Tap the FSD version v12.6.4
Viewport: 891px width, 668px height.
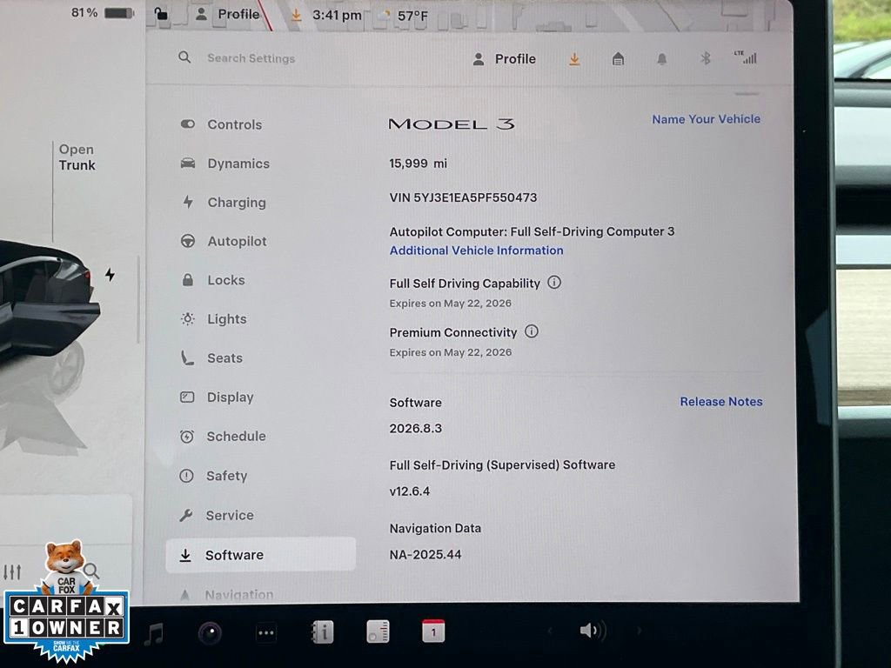coord(410,491)
